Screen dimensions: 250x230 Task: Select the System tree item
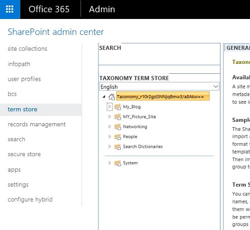pos(130,163)
